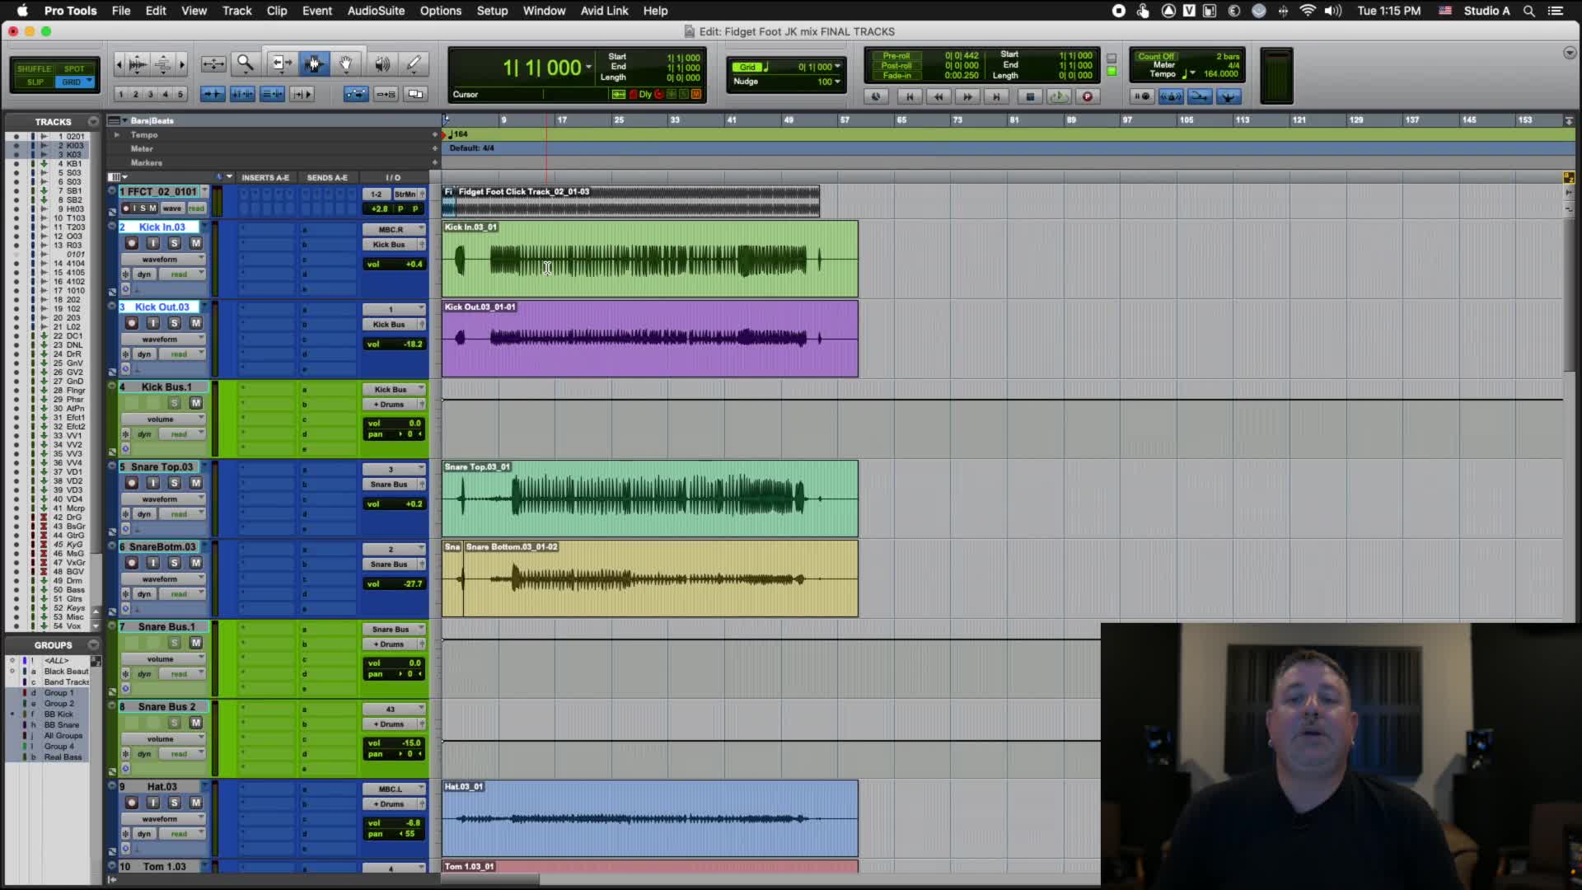Open the Track menu
Screen dimensions: 1582x890
click(236, 11)
